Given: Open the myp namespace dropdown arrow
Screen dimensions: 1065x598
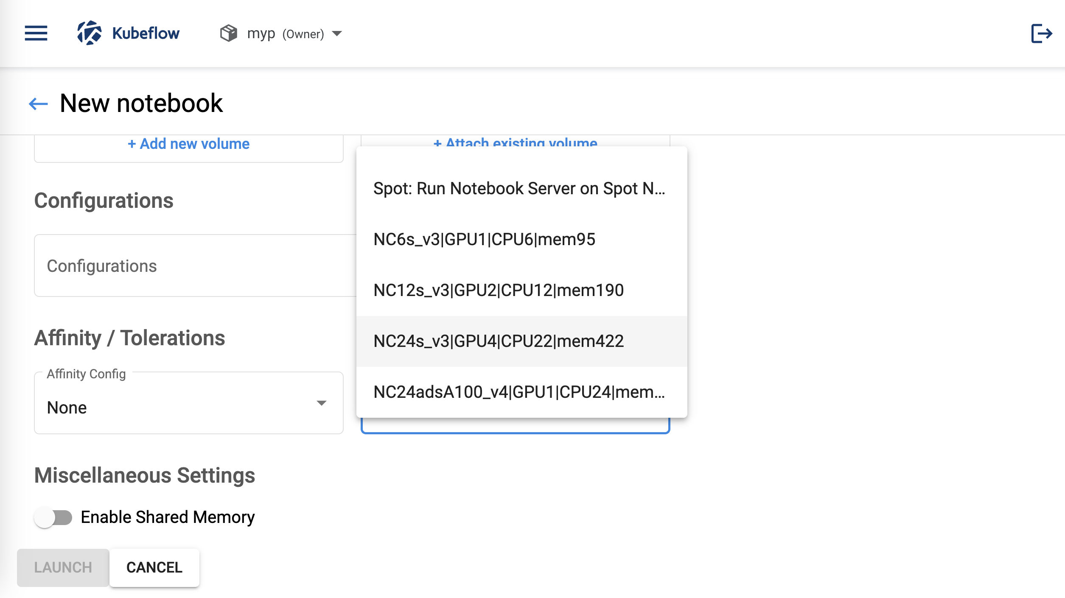Looking at the screenshot, I should [x=337, y=33].
